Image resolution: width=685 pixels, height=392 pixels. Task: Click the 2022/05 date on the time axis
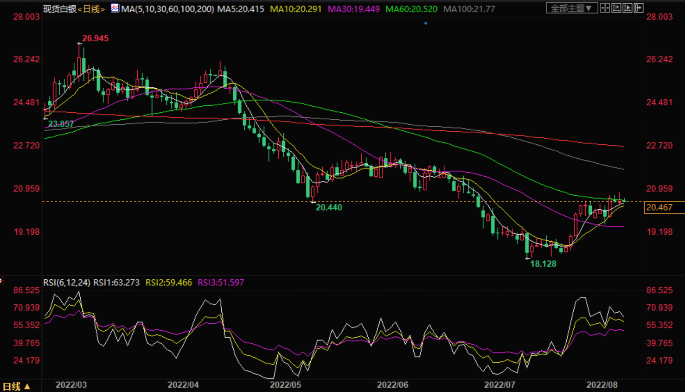285,385
